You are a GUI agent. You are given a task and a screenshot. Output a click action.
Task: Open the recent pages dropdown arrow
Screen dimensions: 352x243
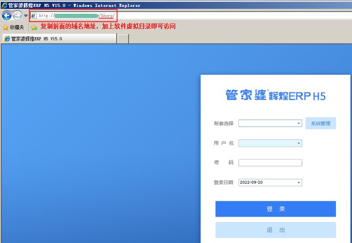pos(25,16)
